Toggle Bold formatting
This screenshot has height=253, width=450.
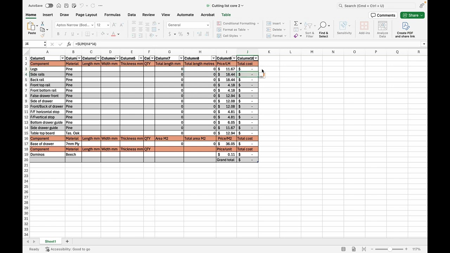58,34
